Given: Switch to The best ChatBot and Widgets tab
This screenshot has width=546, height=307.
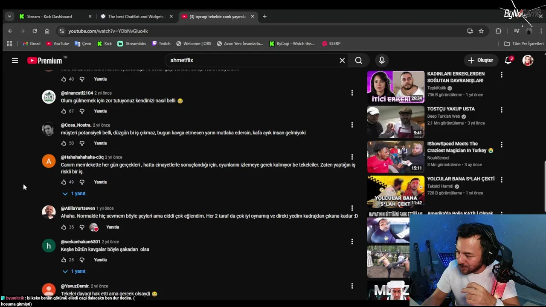Looking at the screenshot, I should 136,17.
